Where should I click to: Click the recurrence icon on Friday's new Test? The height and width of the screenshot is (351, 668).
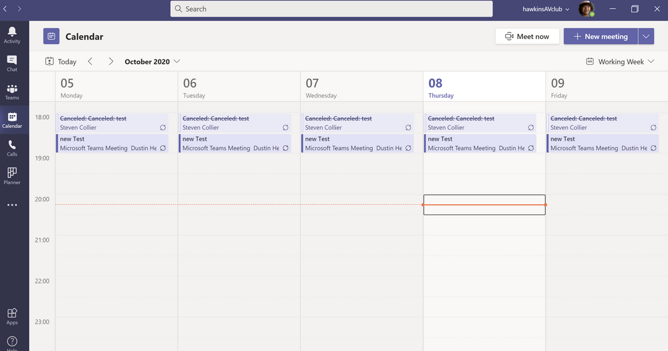click(x=653, y=148)
